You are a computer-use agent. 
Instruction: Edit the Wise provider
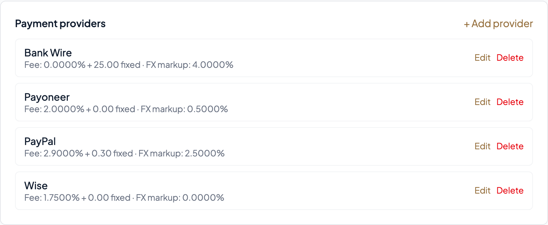coord(482,190)
